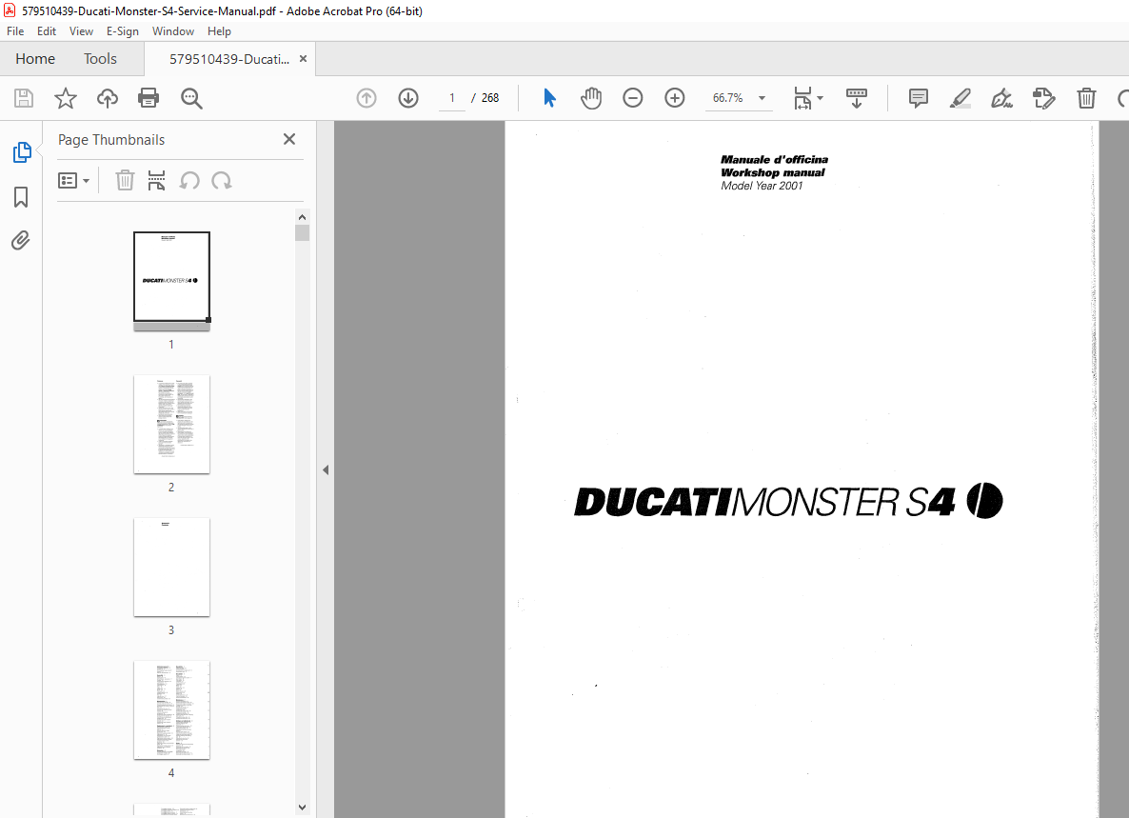The width and height of the screenshot is (1129, 818).
Task: Open the File menu
Action: click(x=15, y=31)
